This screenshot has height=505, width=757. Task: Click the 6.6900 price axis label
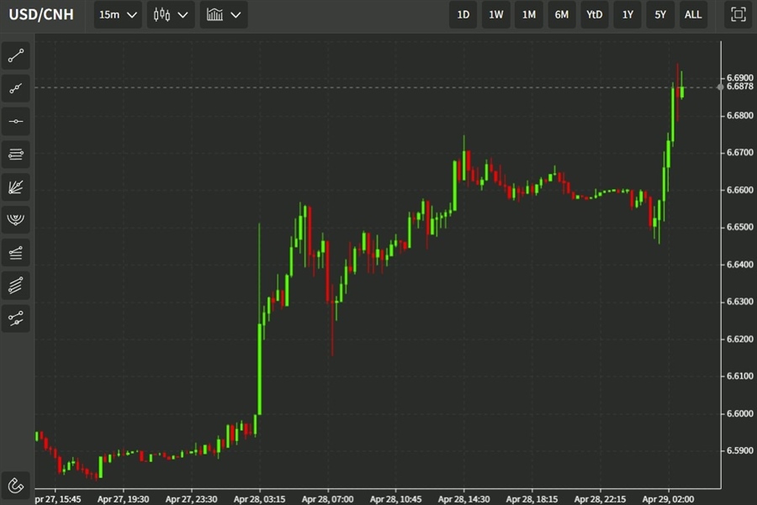(x=739, y=77)
